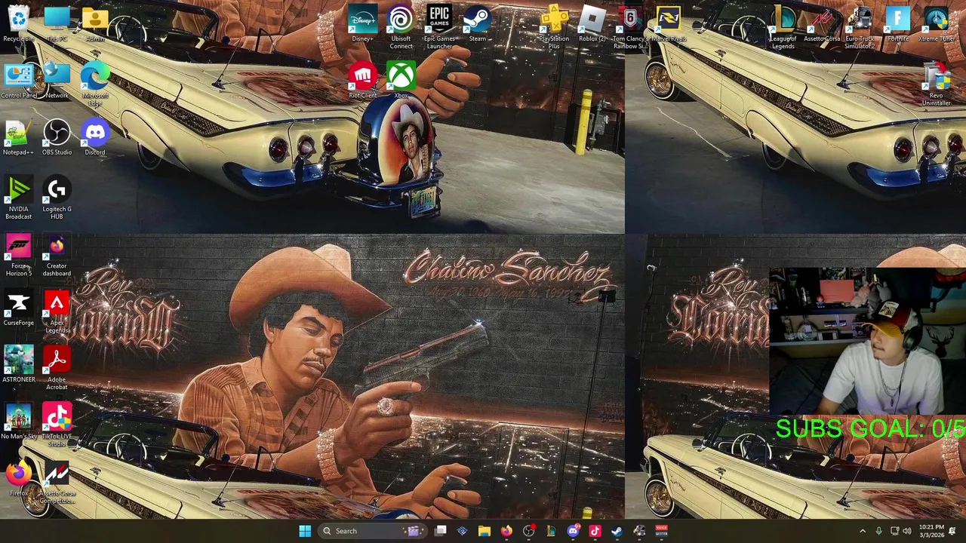
Task: Open the Xtreme Tuner shortcut
Action: point(937,23)
